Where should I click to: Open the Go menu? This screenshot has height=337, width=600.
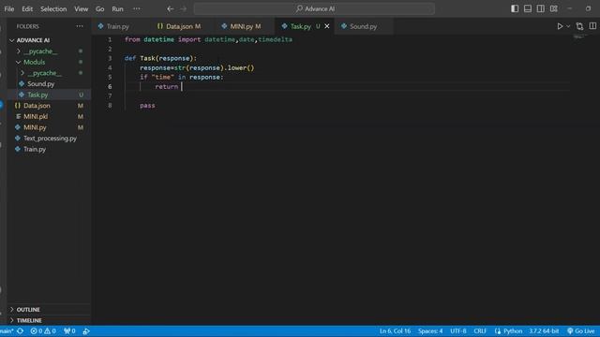tap(100, 8)
